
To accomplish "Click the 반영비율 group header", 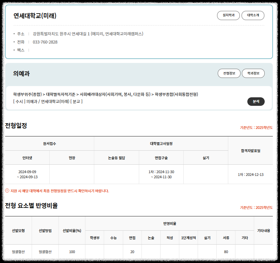I will (x=170, y=224).
